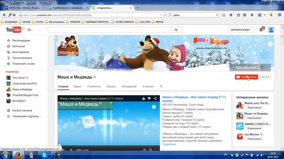Viewport: 284px width, 159px height.
Task: Open Firefox downloads arrow
Action: [252, 15]
